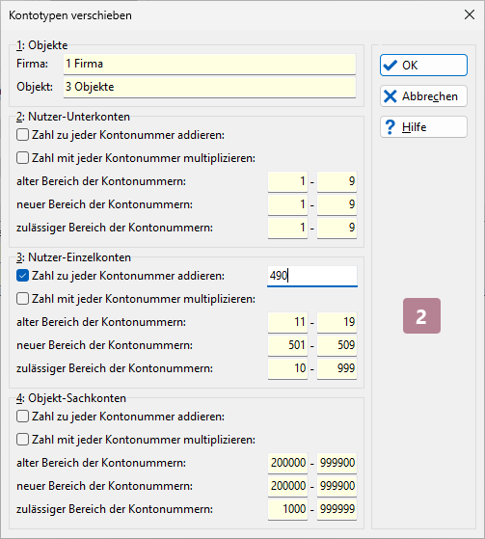Click the Hilfe question mark icon
This screenshot has width=485, height=539.
click(x=390, y=127)
